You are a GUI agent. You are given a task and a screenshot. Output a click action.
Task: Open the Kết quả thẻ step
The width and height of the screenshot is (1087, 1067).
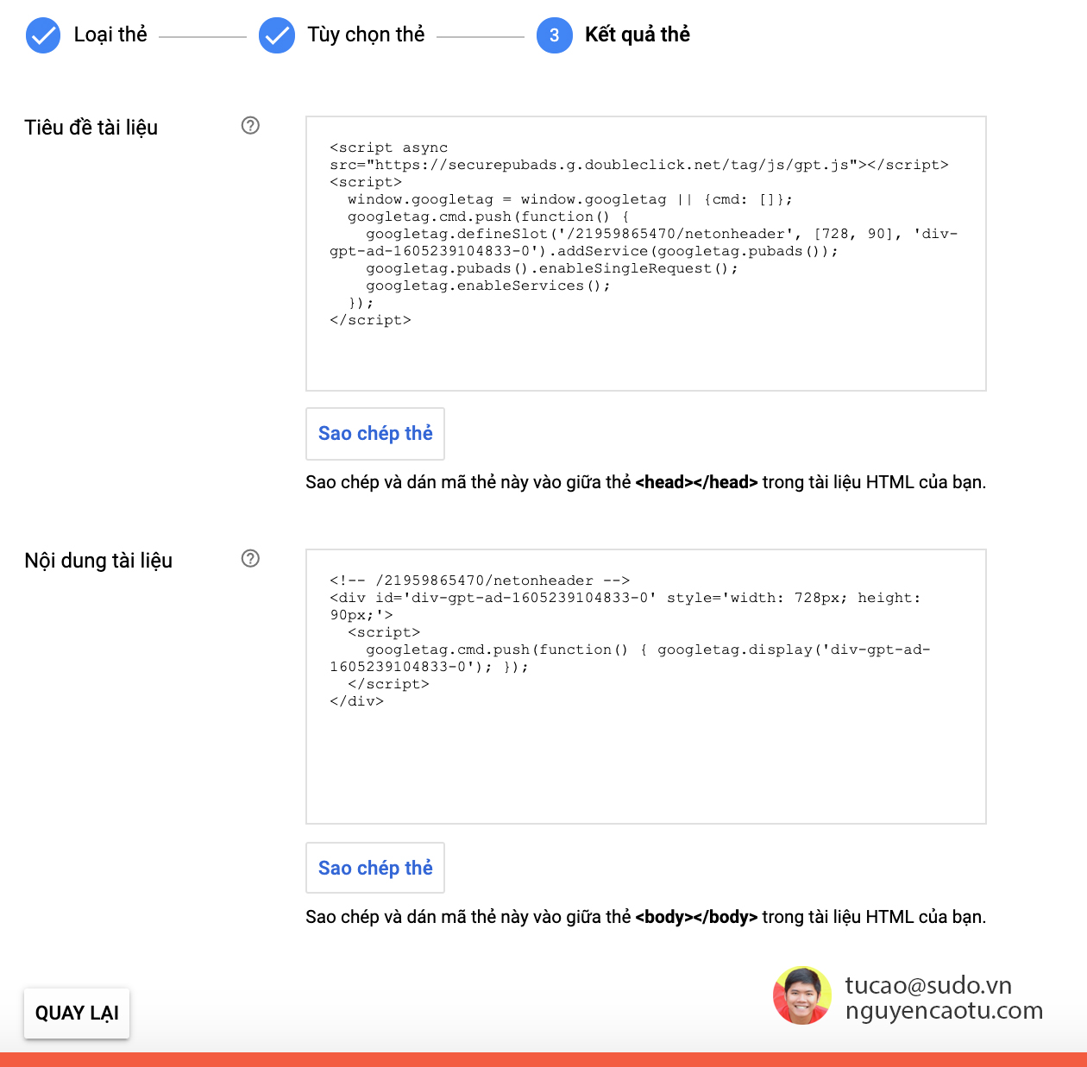(x=635, y=35)
